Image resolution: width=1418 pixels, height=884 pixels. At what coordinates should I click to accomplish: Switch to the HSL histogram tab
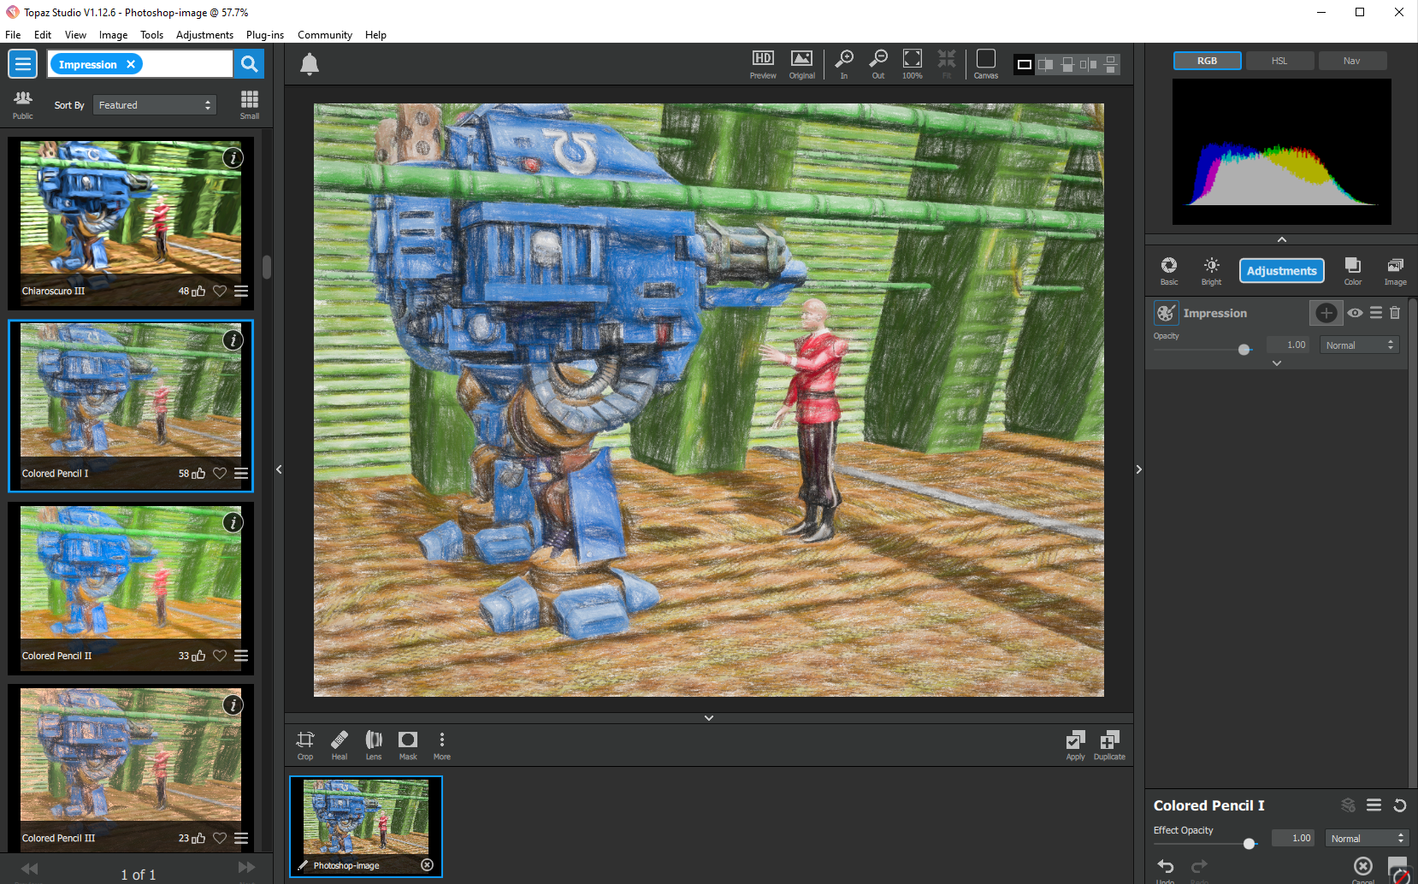[x=1279, y=61]
